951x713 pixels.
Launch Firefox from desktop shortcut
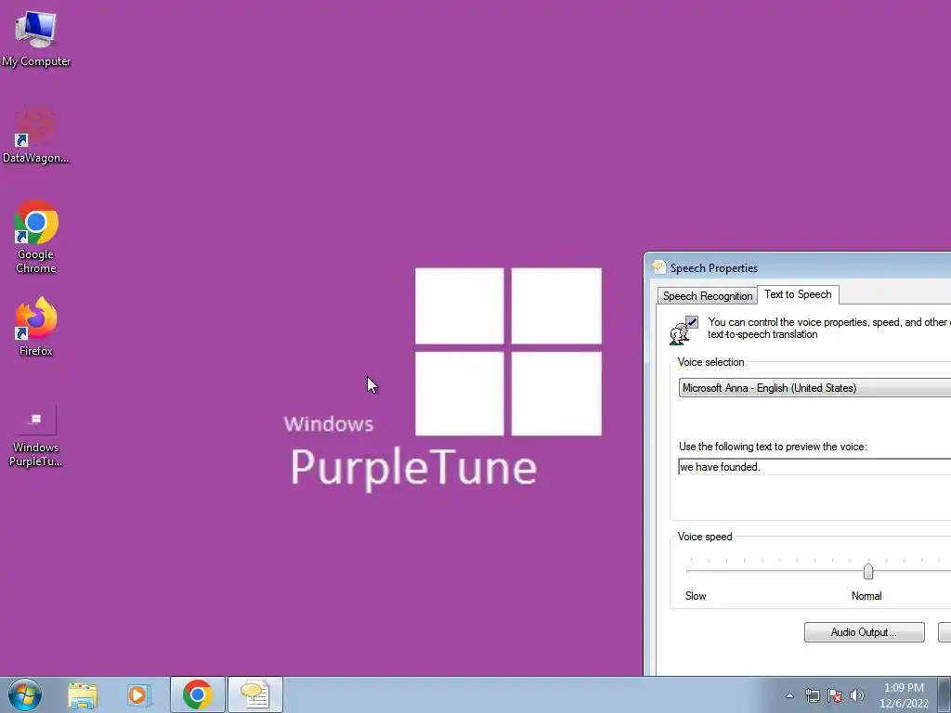coord(36,327)
